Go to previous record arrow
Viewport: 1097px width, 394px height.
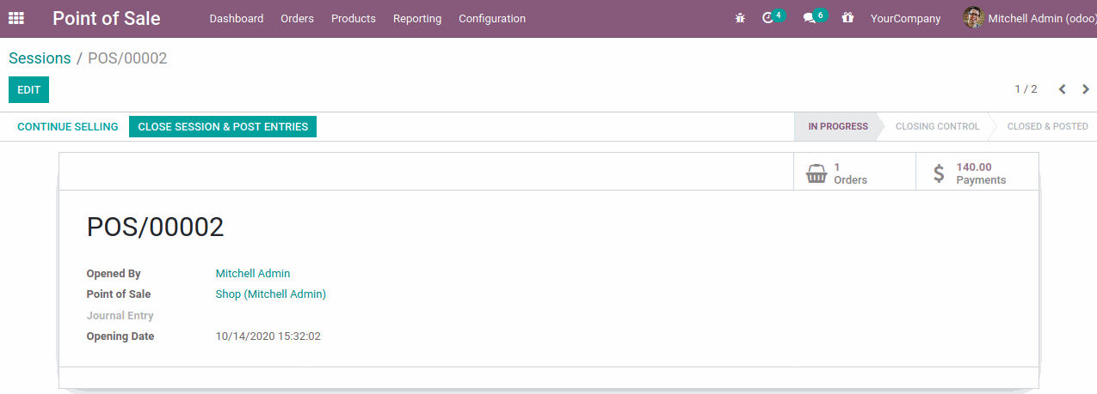coord(1062,89)
